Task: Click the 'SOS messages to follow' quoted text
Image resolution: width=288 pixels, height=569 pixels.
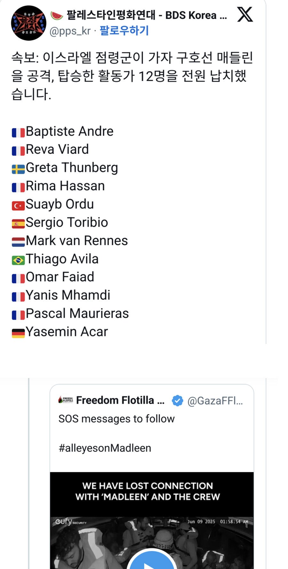Action: (116, 419)
